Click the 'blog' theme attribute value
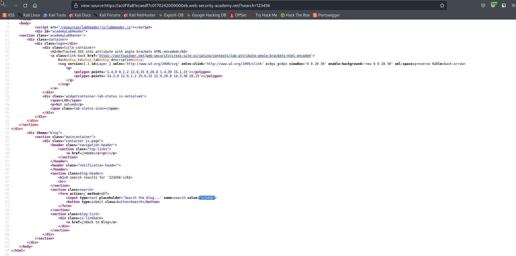 (54, 133)
